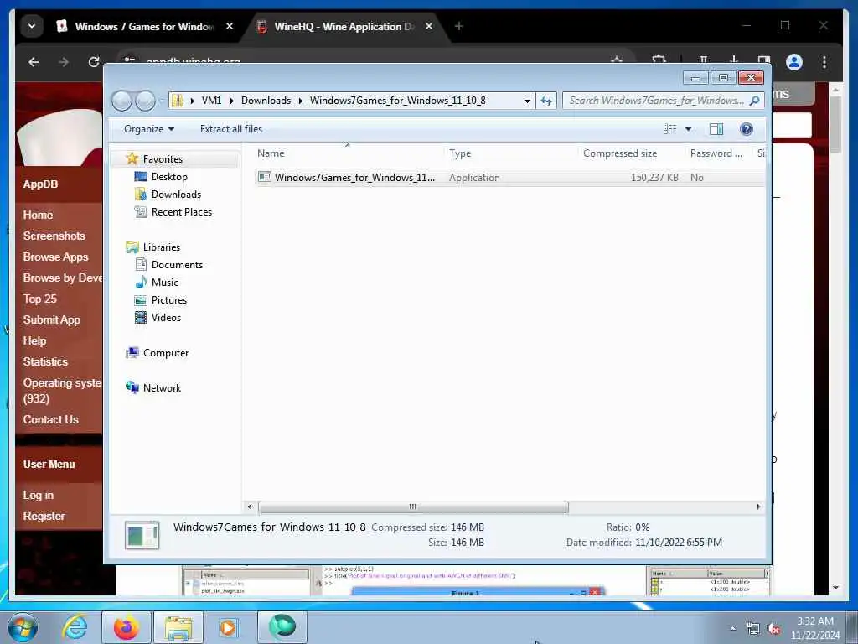Click the file list scroll left arrow

point(250,506)
